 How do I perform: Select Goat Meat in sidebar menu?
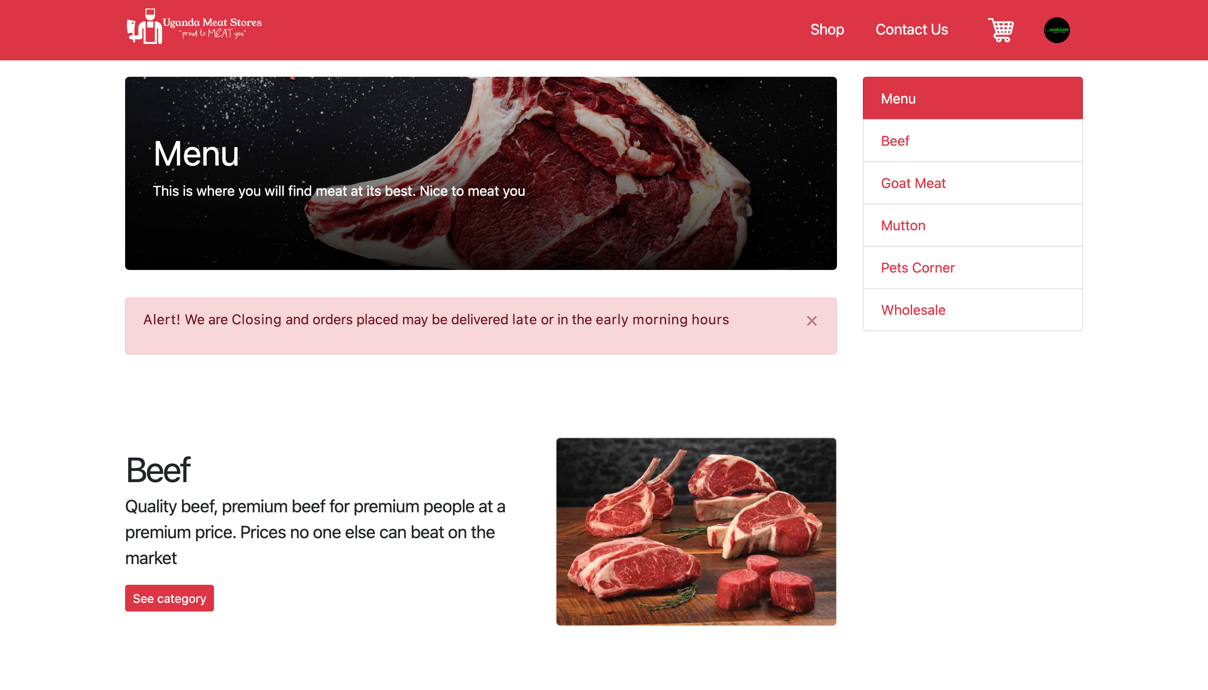point(972,183)
